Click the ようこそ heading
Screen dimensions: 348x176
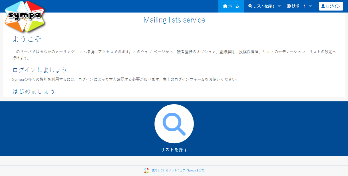pyautogui.click(x=27, y=39)
